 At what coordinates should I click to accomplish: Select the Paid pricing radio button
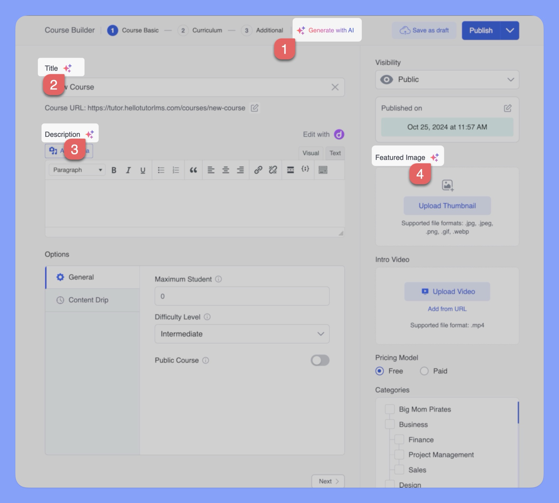pos(424,371)
